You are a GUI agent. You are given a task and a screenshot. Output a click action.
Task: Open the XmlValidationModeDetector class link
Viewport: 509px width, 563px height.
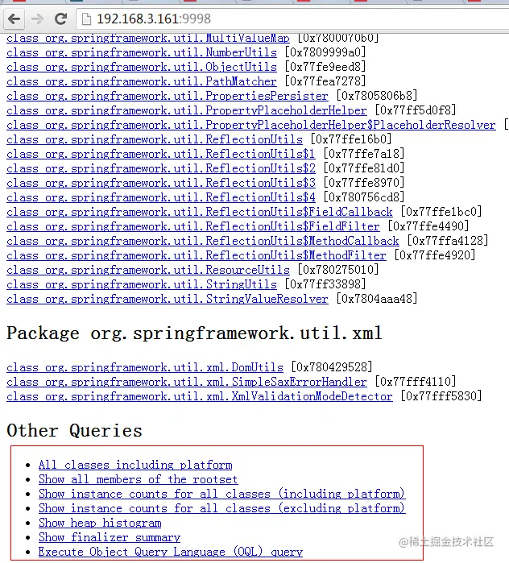pyautogui.click(x=200, y=397)
